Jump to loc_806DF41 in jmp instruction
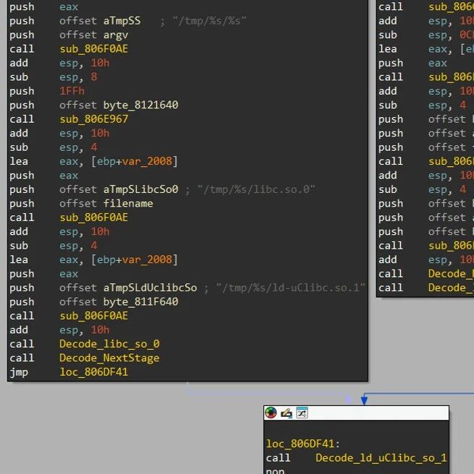Image resolution: width=474 pixels, height=474 pixels. pyautogui.click(x=93, y=372)
